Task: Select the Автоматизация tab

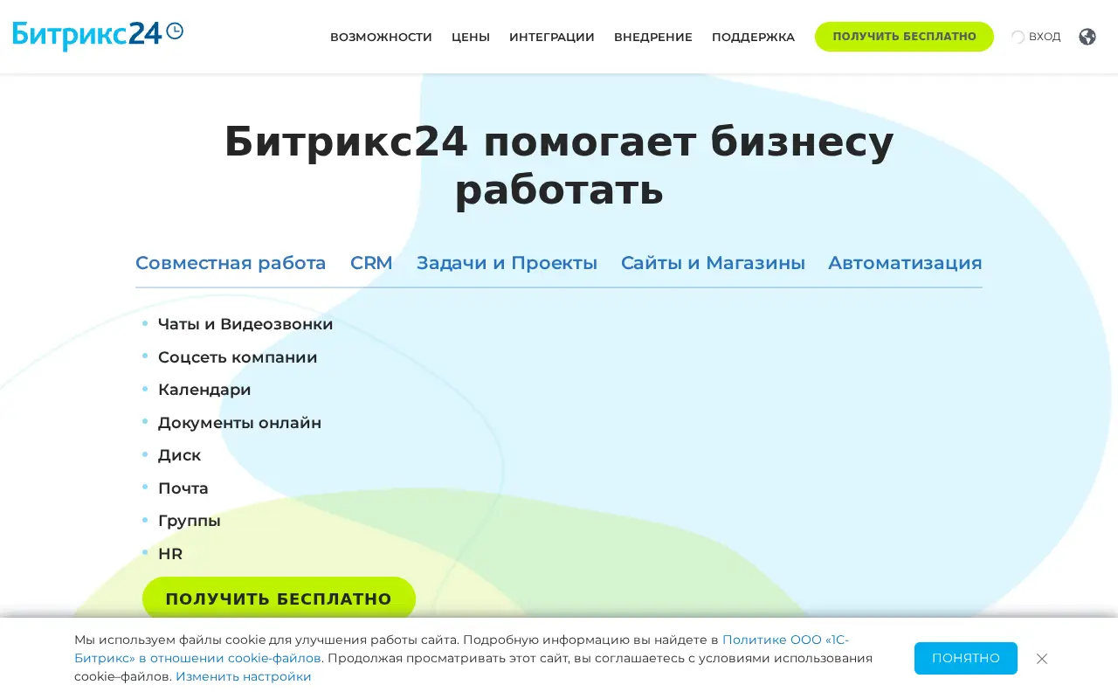Action: (905, 263)
